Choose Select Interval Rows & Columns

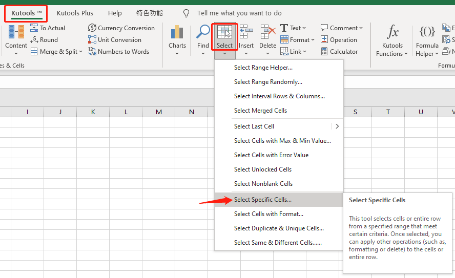(279, 96)
